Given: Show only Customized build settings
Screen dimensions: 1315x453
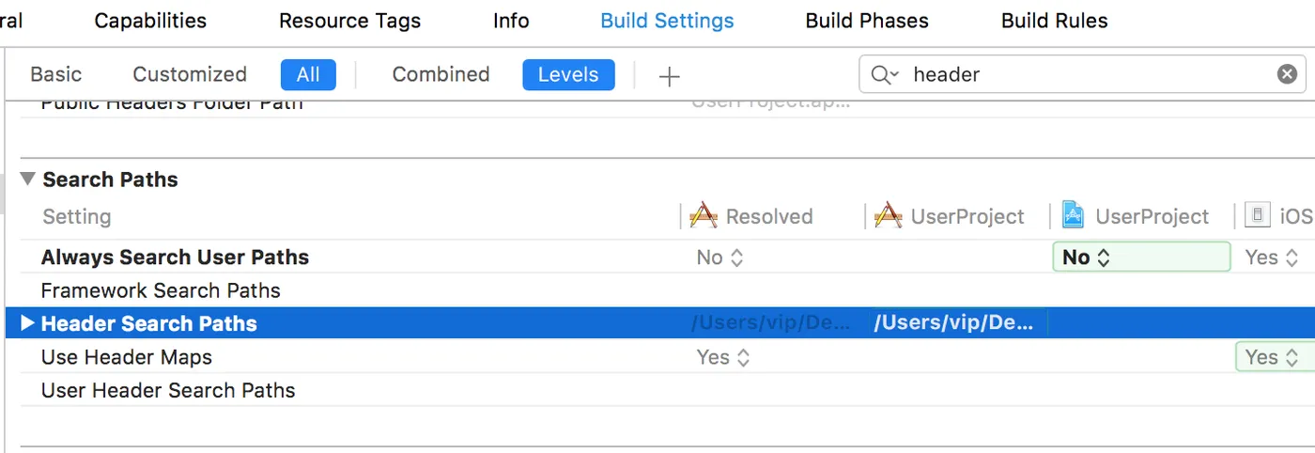Looking at the screenshot, I should click(x=190, y=74).
